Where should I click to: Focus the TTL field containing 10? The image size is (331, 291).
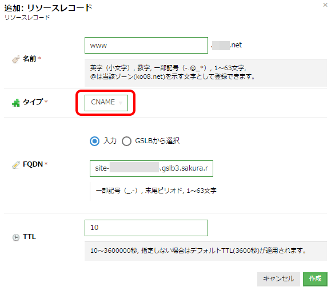[146, 228]
